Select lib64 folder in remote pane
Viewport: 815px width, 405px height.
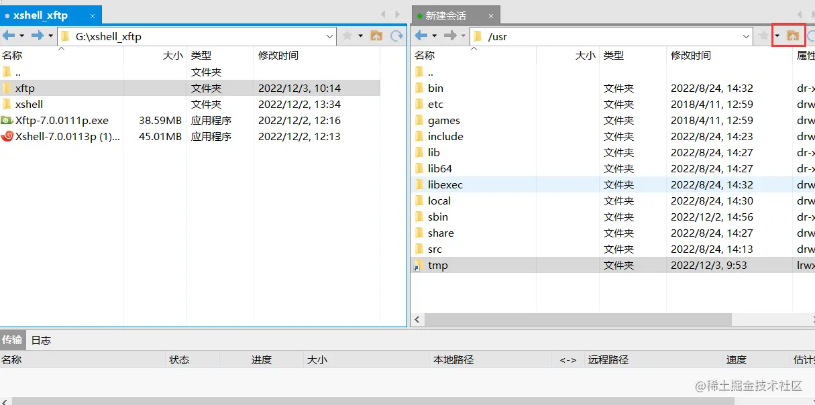(x=613, y=168)
